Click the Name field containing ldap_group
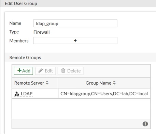156x134 pixels. (x=75, y=23)
